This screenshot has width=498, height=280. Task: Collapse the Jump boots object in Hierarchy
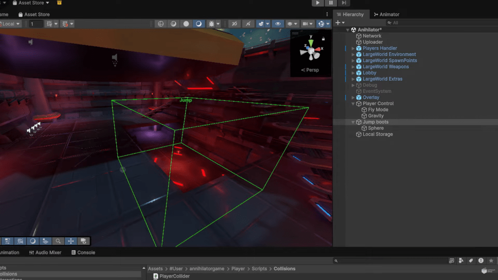tap(354, 122)
